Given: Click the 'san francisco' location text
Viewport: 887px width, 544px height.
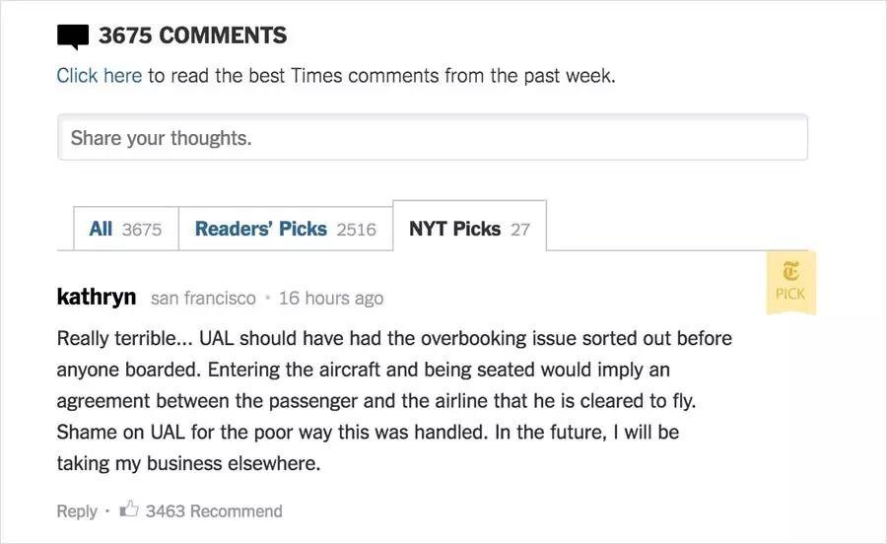Looking at the screenshot, I should click(203, 298).
